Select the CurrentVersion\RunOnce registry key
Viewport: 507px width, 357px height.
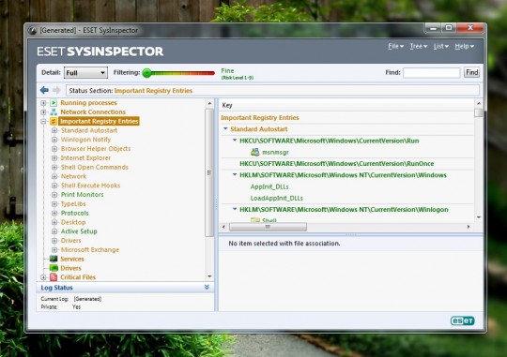pyautogui.click(x=337, y=163)
